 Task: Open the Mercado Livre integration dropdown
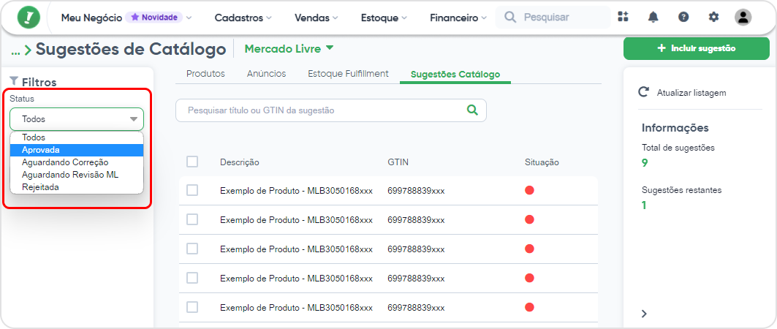289,48
